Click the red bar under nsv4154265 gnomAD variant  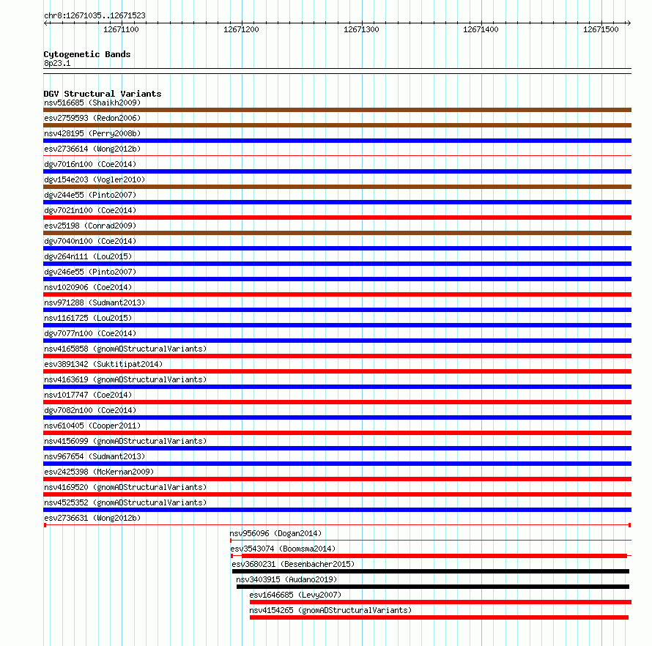439,617
